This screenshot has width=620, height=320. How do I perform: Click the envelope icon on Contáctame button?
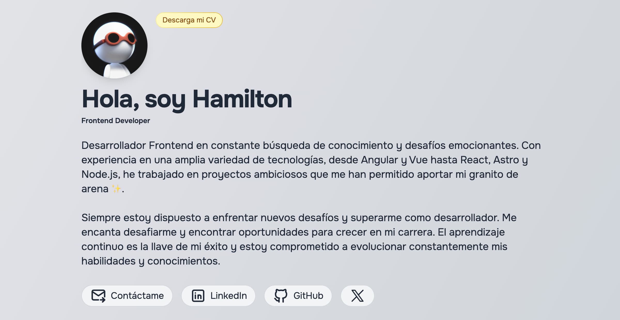[98, 296]
